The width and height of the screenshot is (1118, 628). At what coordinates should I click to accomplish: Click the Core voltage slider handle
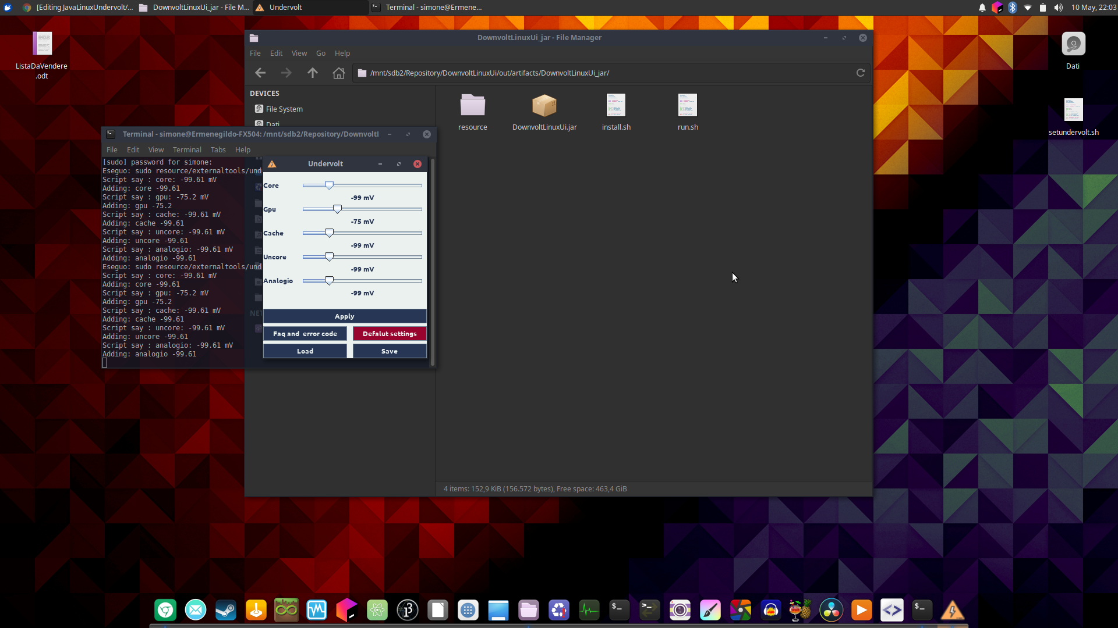(x=329, y=185)
